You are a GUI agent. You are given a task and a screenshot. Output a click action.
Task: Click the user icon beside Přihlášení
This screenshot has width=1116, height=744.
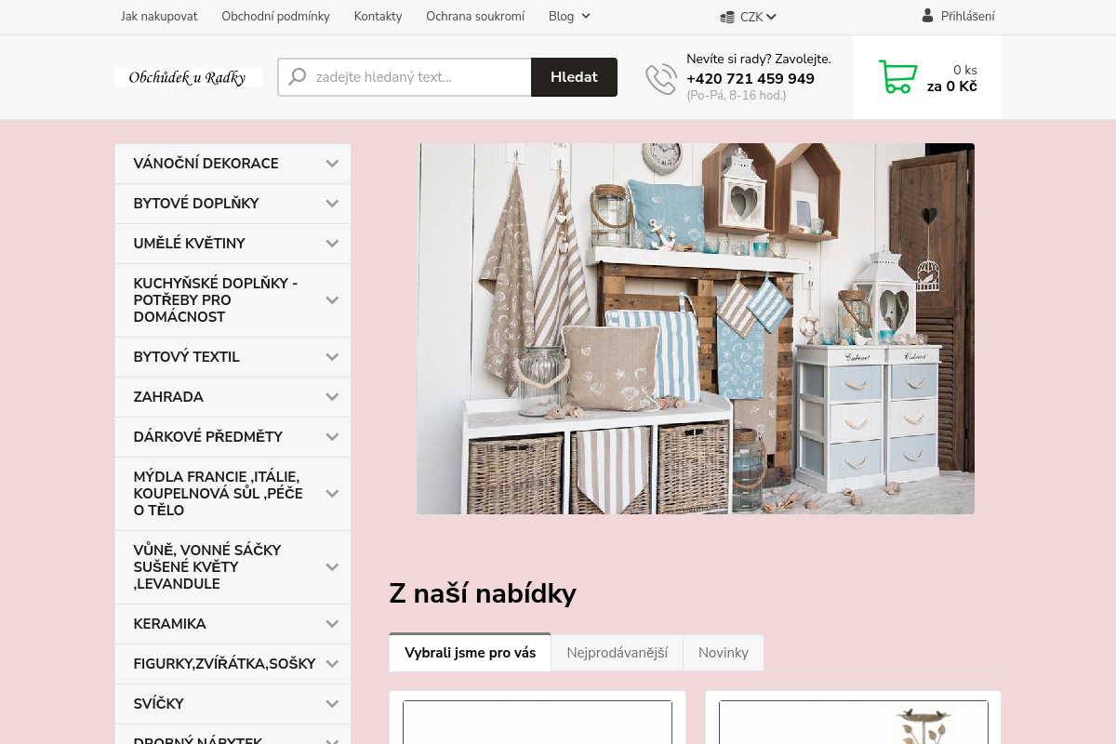[927, 16]
